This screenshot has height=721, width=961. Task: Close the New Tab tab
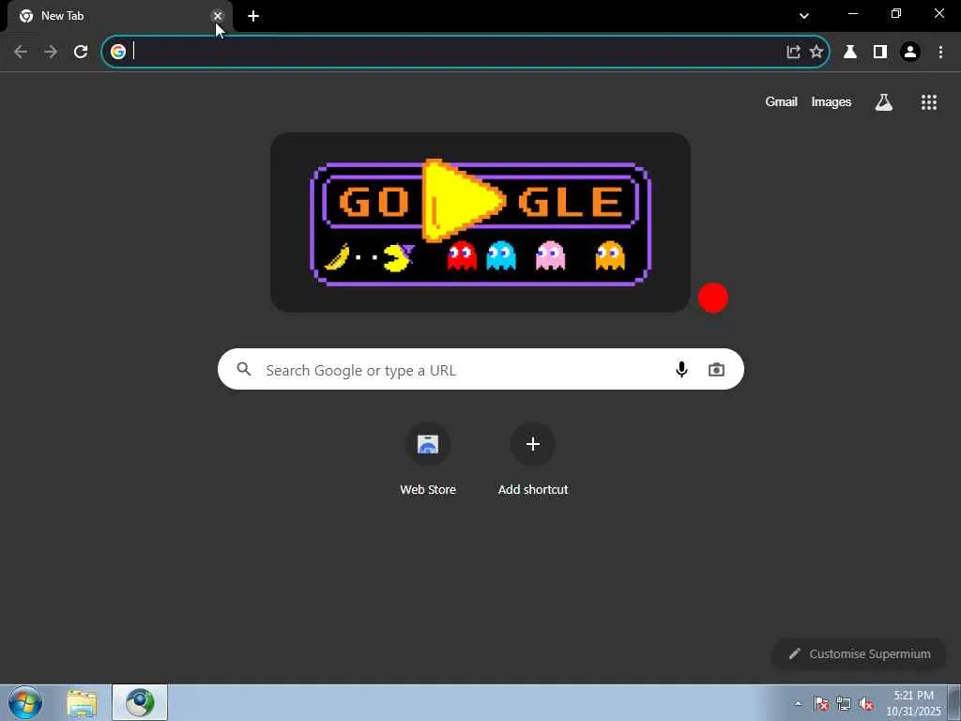click(218, 16)
